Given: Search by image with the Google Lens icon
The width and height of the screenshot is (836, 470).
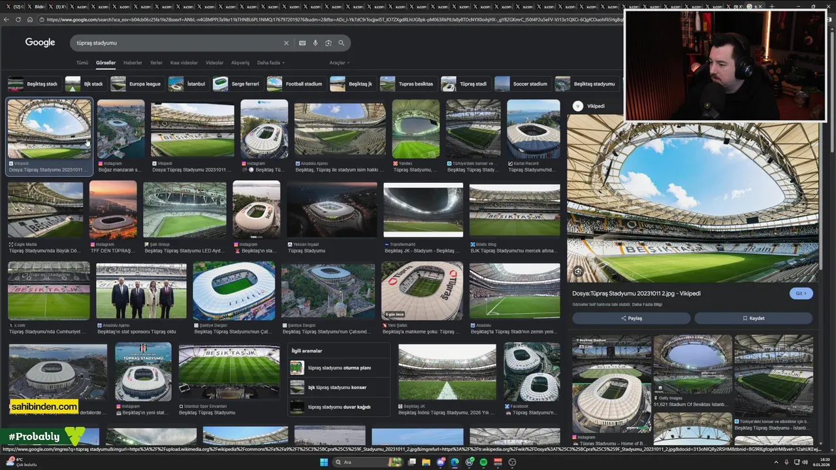Looking at the screenshot, I should (x=328, y=43).
